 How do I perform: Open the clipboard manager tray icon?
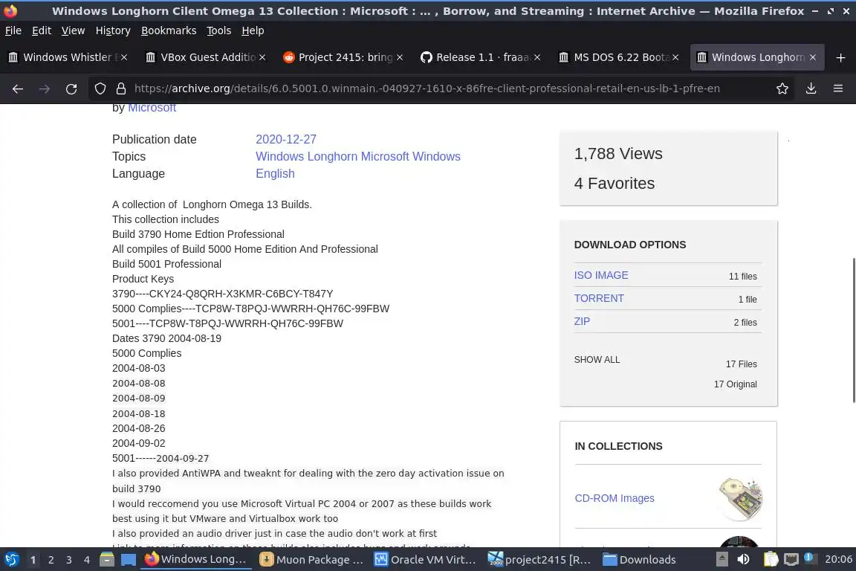click(x=771, y=560)
